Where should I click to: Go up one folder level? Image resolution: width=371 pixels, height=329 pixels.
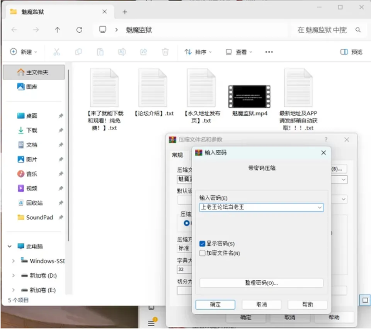(x=58, y=30)
